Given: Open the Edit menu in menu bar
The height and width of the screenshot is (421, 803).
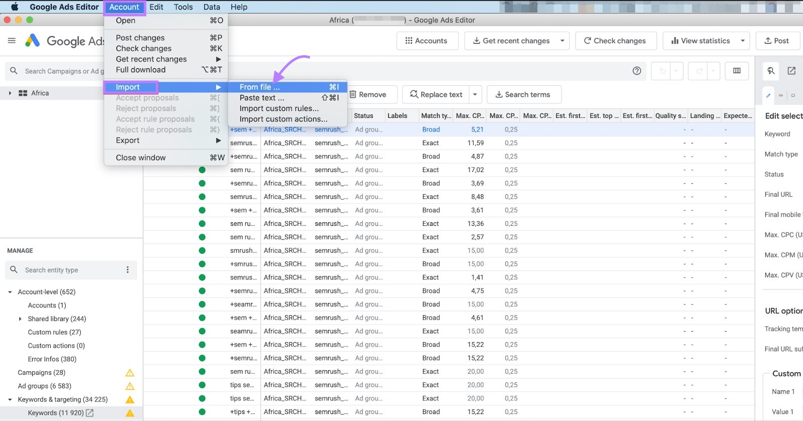Looking at the screenshot, I should 156,7.
